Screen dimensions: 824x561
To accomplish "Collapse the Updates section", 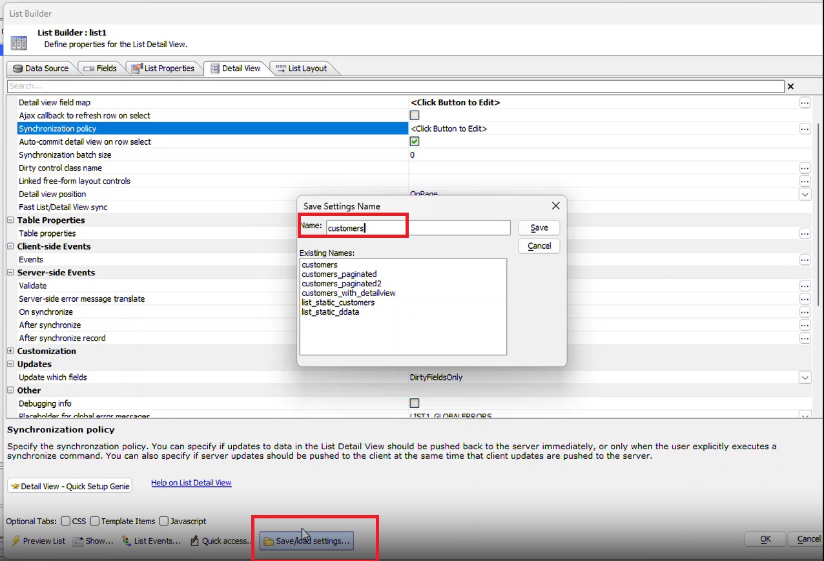I will [11, 364].
